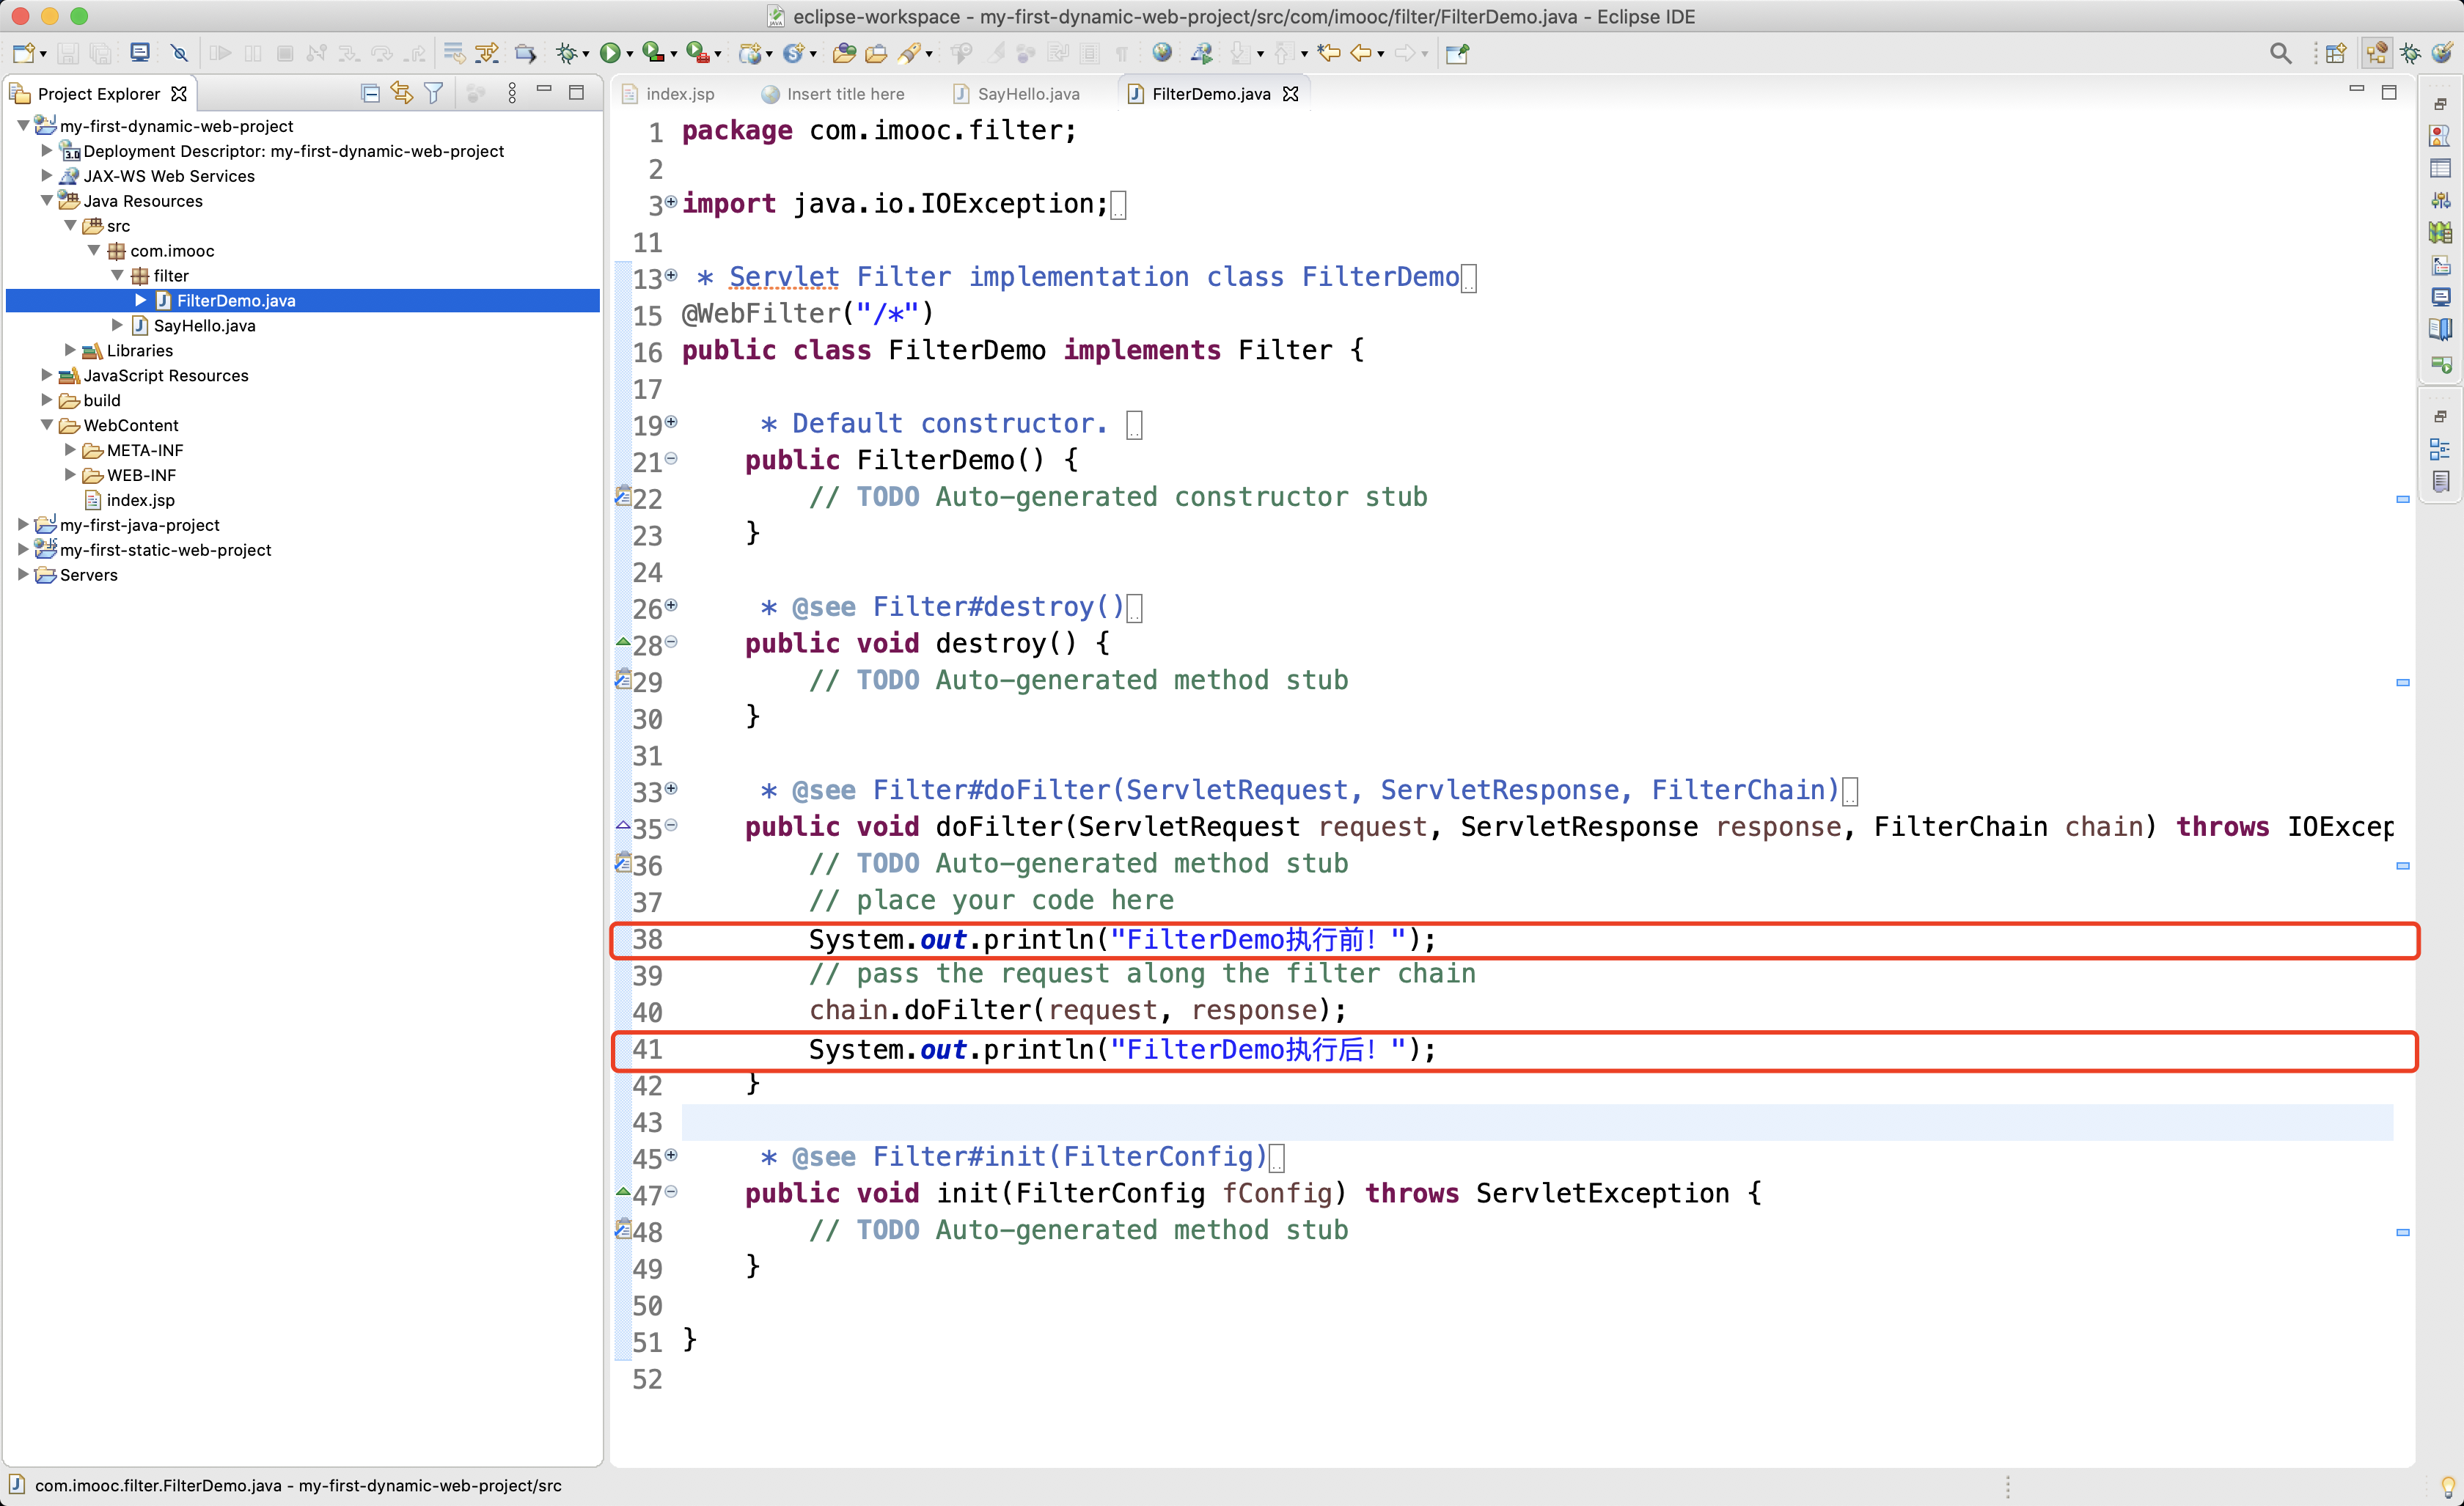Click the Open Perspective icon
This screenshot has height=1506, width=2464.
[x=2336, y=53]
